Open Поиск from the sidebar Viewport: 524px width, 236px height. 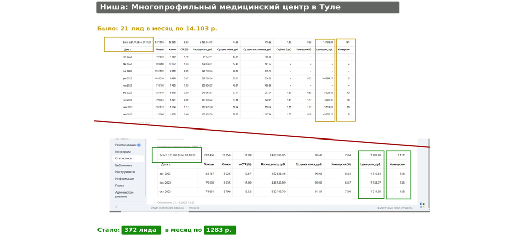pos(120,186)
